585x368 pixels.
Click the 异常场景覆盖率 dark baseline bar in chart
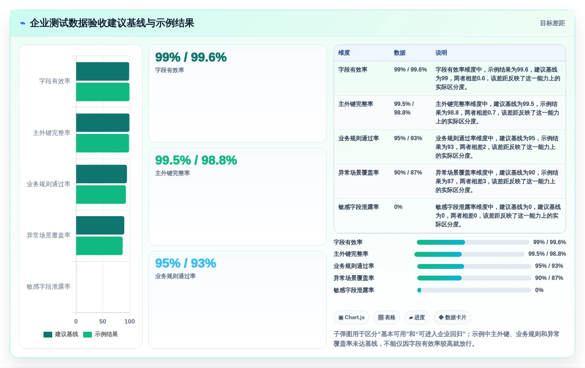100,225
